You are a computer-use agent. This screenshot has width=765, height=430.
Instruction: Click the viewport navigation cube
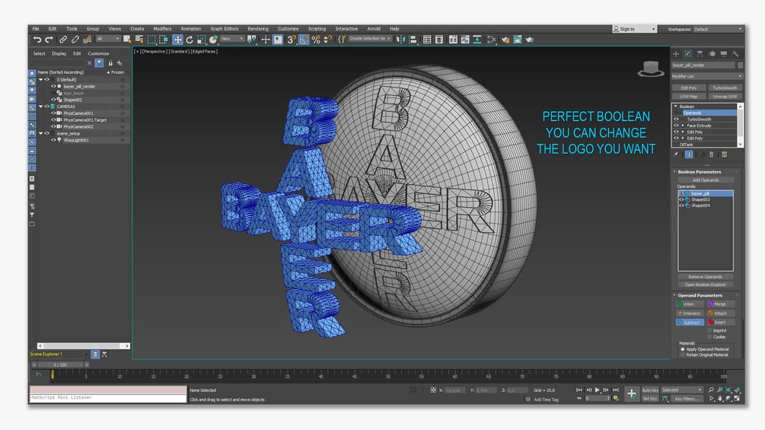point(651,68)
